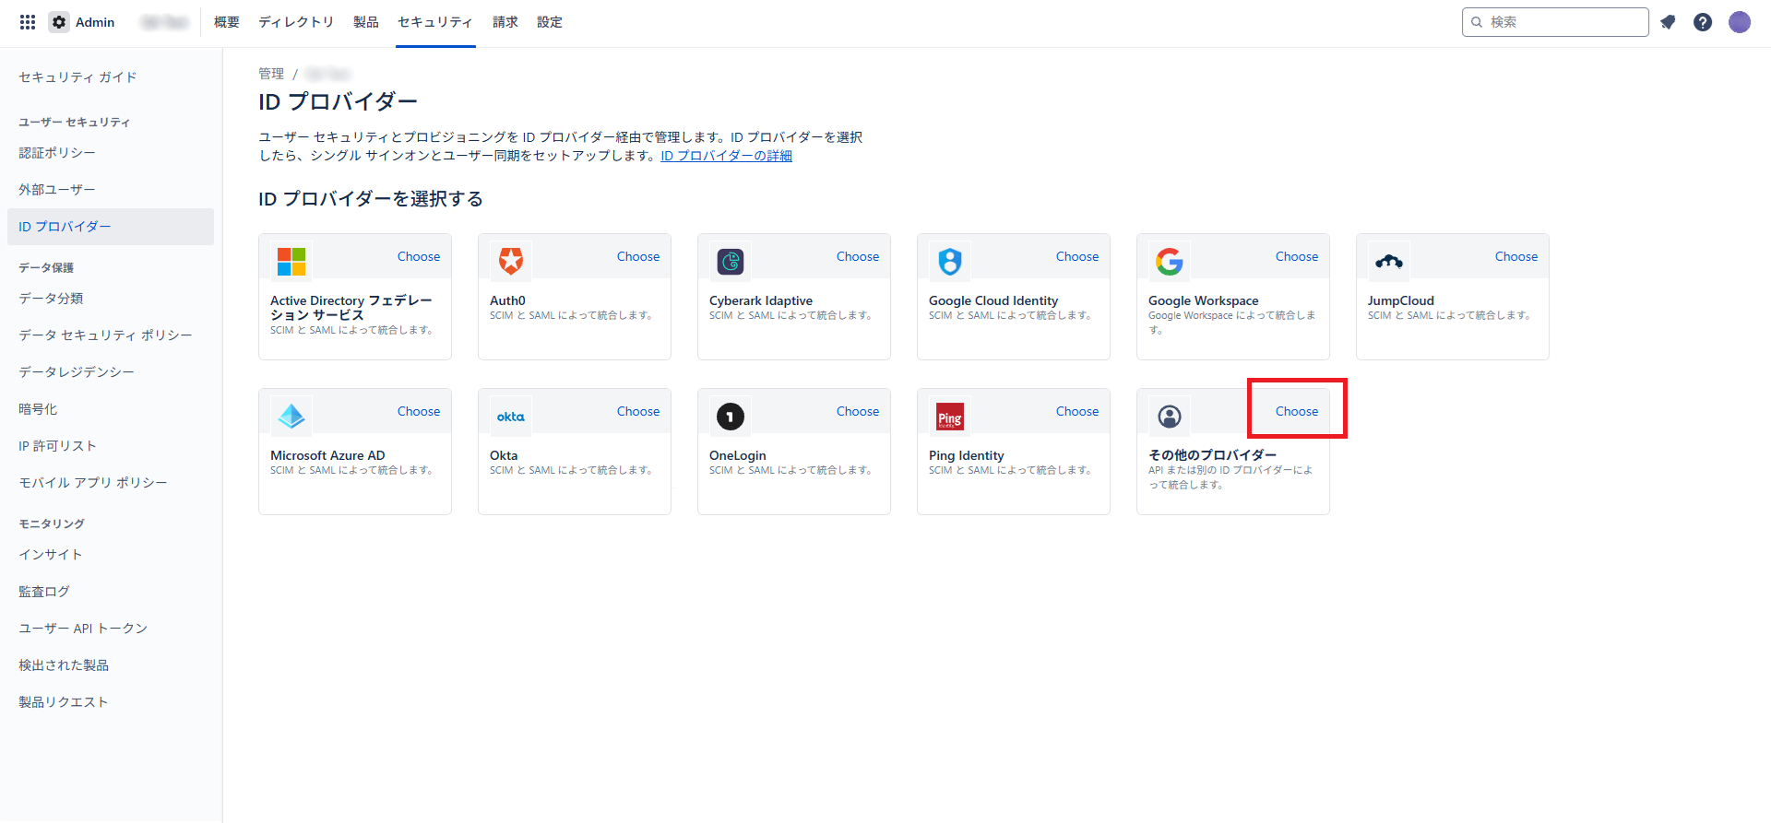Screen dimensions: 1771x823
Task: Click the Okta logo icon
Action: click(511, 417)
